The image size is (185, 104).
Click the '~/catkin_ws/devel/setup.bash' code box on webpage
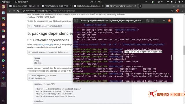[50, 26]
